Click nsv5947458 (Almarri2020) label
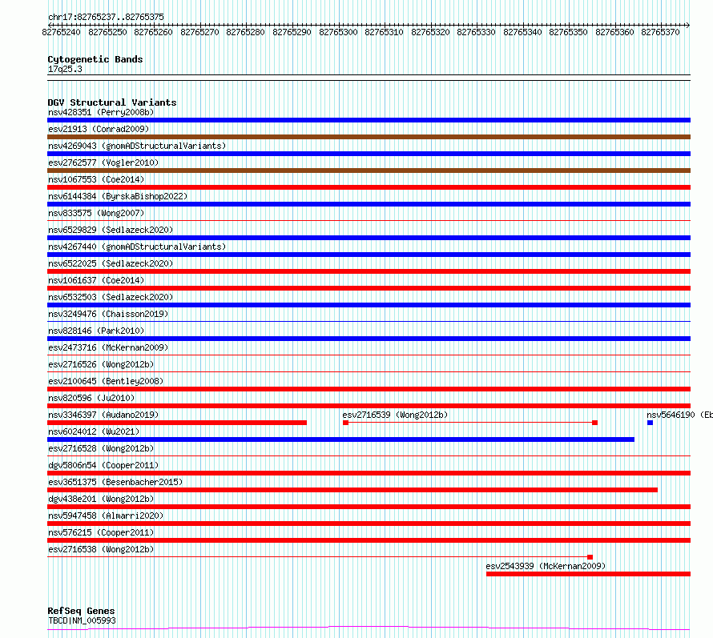 click(x=106, y=516)
